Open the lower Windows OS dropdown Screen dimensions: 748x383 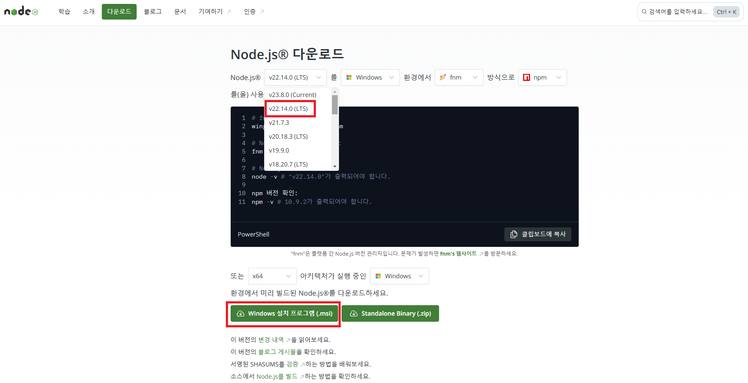click(x=399, y=276)
